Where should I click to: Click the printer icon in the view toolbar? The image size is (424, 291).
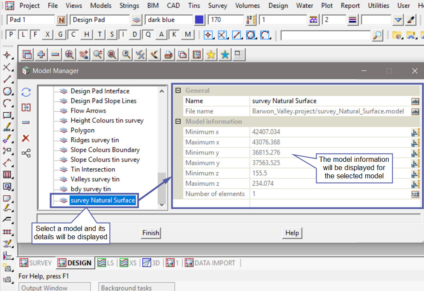(x=168, y=54)
